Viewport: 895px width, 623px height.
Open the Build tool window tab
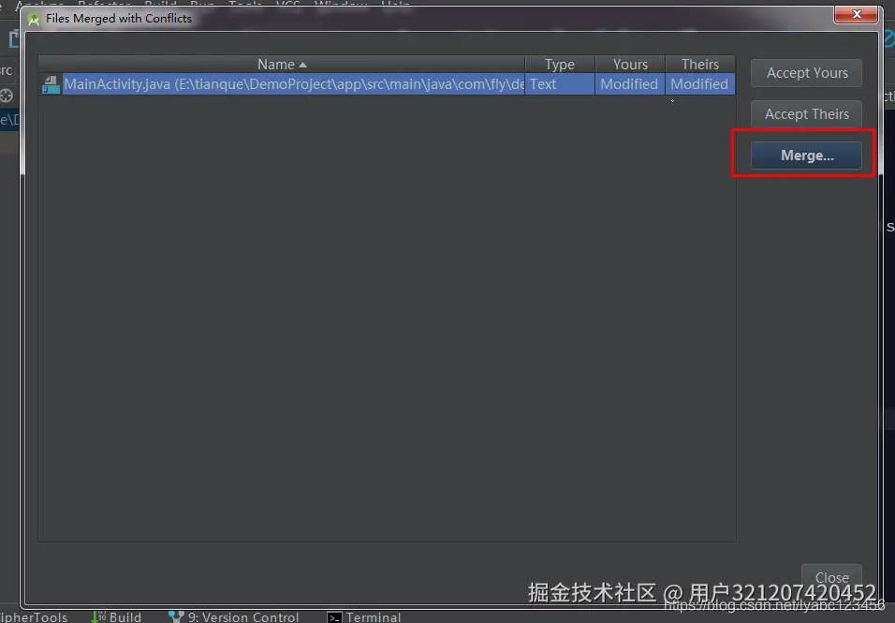116,616
